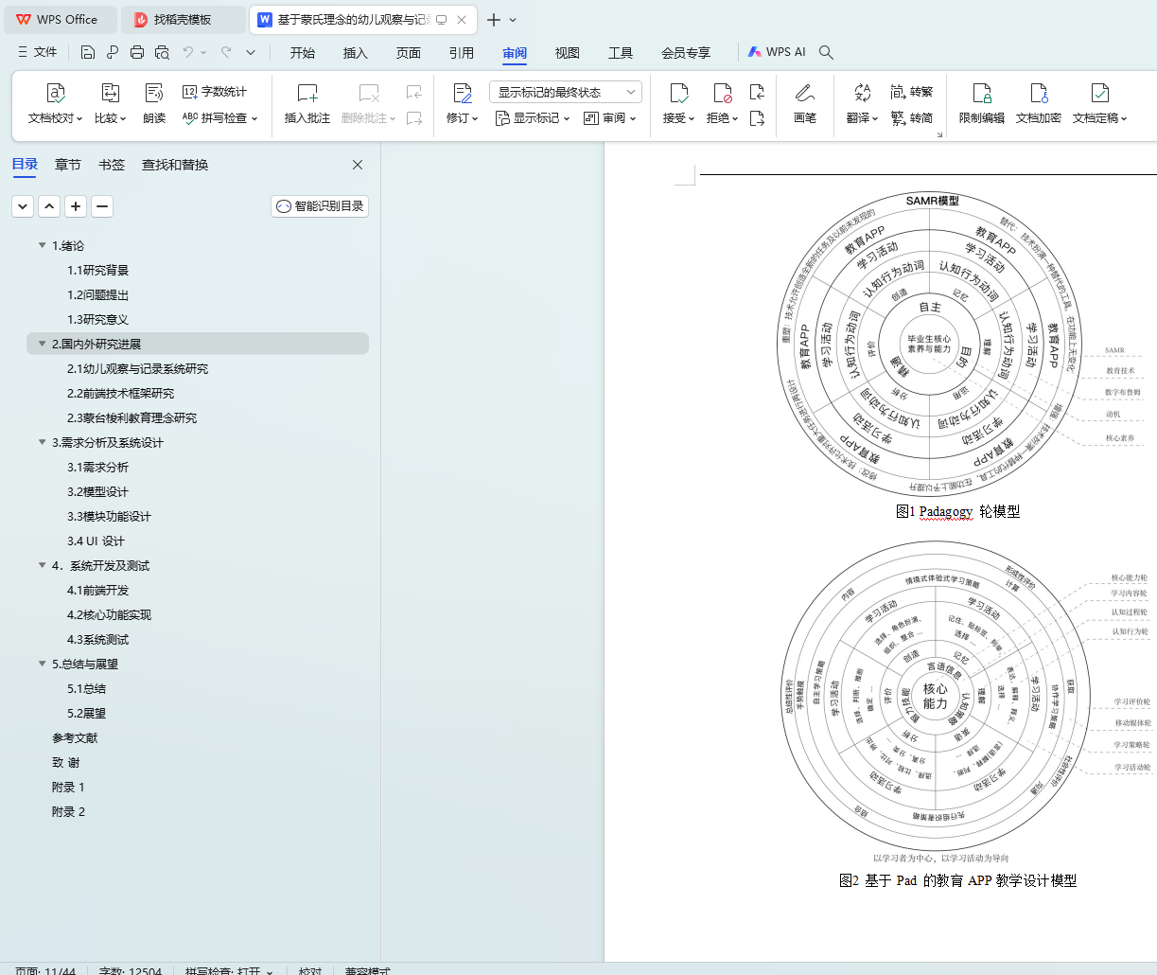Open 字数统计 word count

coord(215,92)
